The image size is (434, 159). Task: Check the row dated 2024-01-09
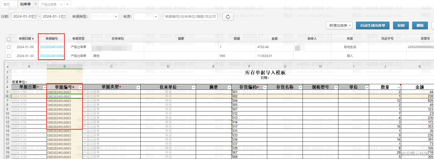9,47
